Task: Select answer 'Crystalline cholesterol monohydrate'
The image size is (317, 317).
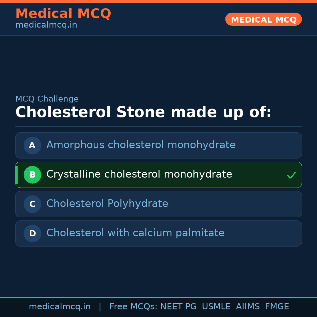Action: pos(139,174)
